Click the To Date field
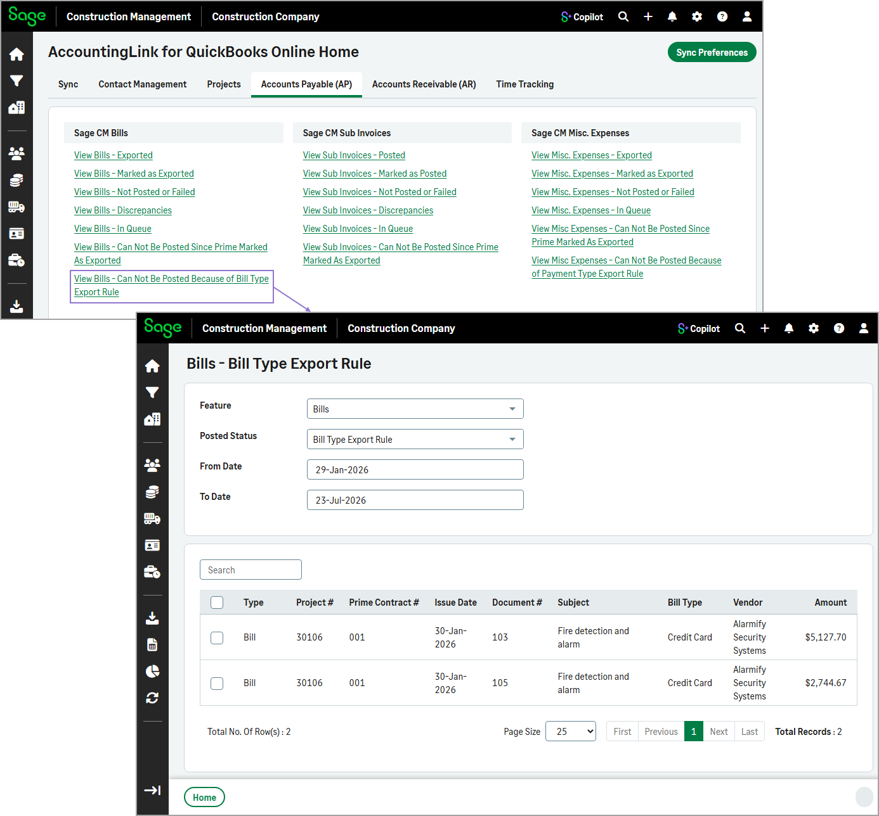The height and width of the screenshot is (816, 879). pyautogui.click(x=415, y=500)
